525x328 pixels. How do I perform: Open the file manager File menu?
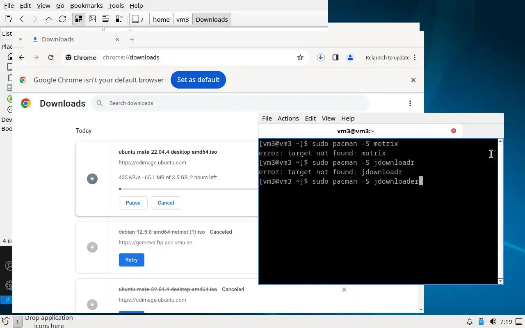(9, 6)
